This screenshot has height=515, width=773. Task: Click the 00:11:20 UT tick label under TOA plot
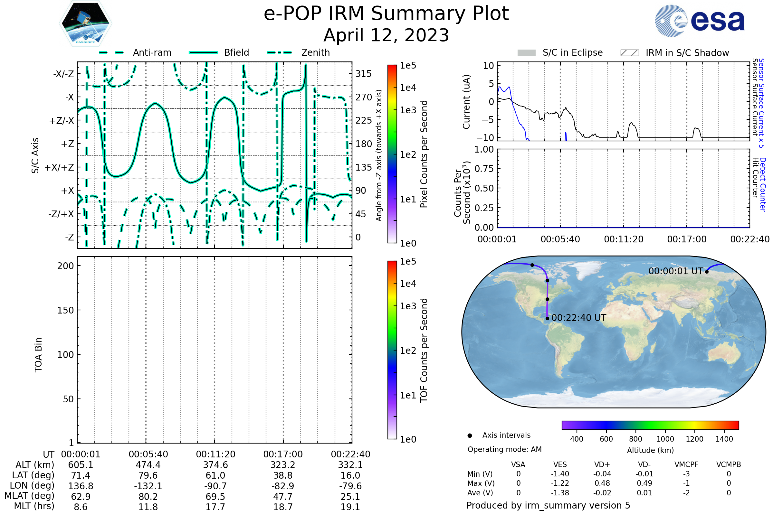point(215,454)
